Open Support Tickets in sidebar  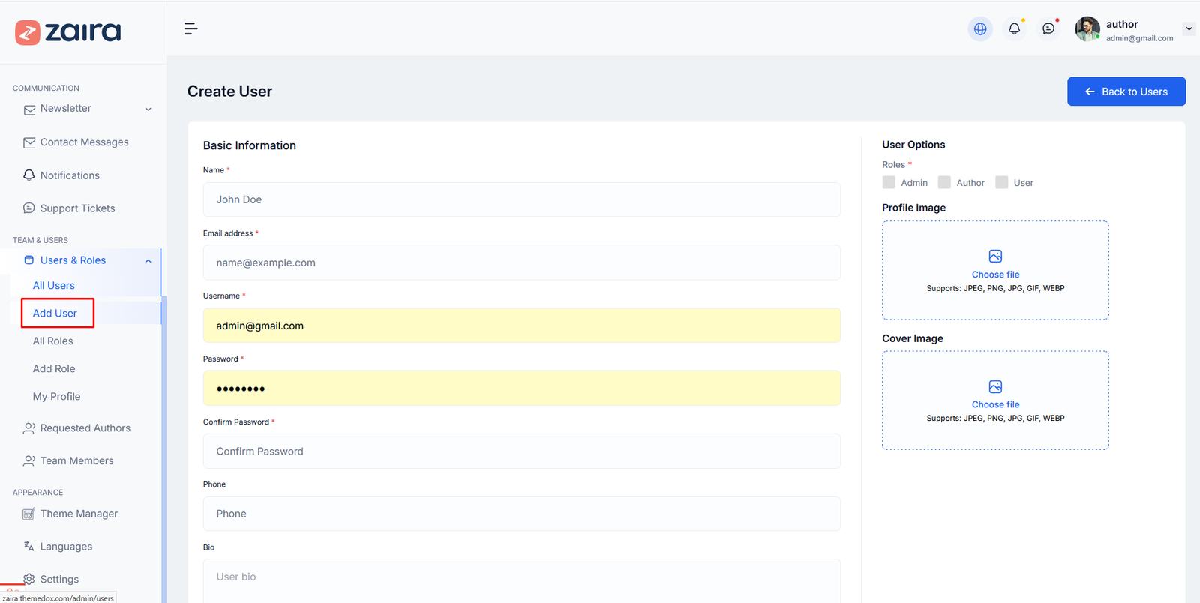tap(77, 208)
